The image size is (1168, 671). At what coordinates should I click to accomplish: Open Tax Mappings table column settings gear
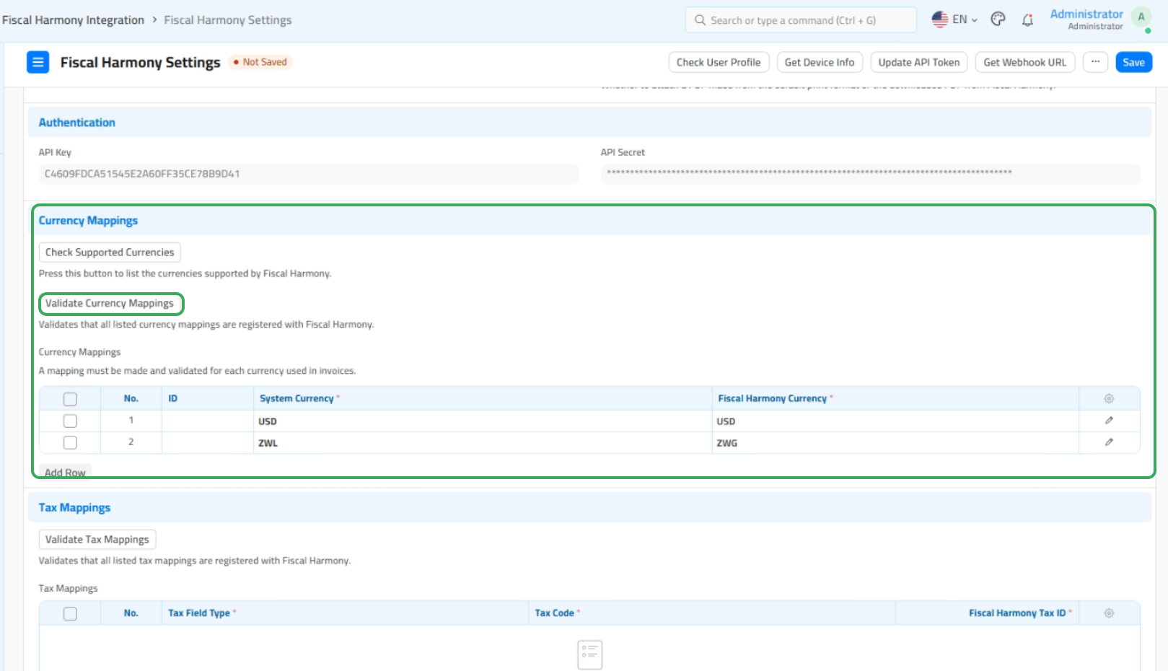1109,613
